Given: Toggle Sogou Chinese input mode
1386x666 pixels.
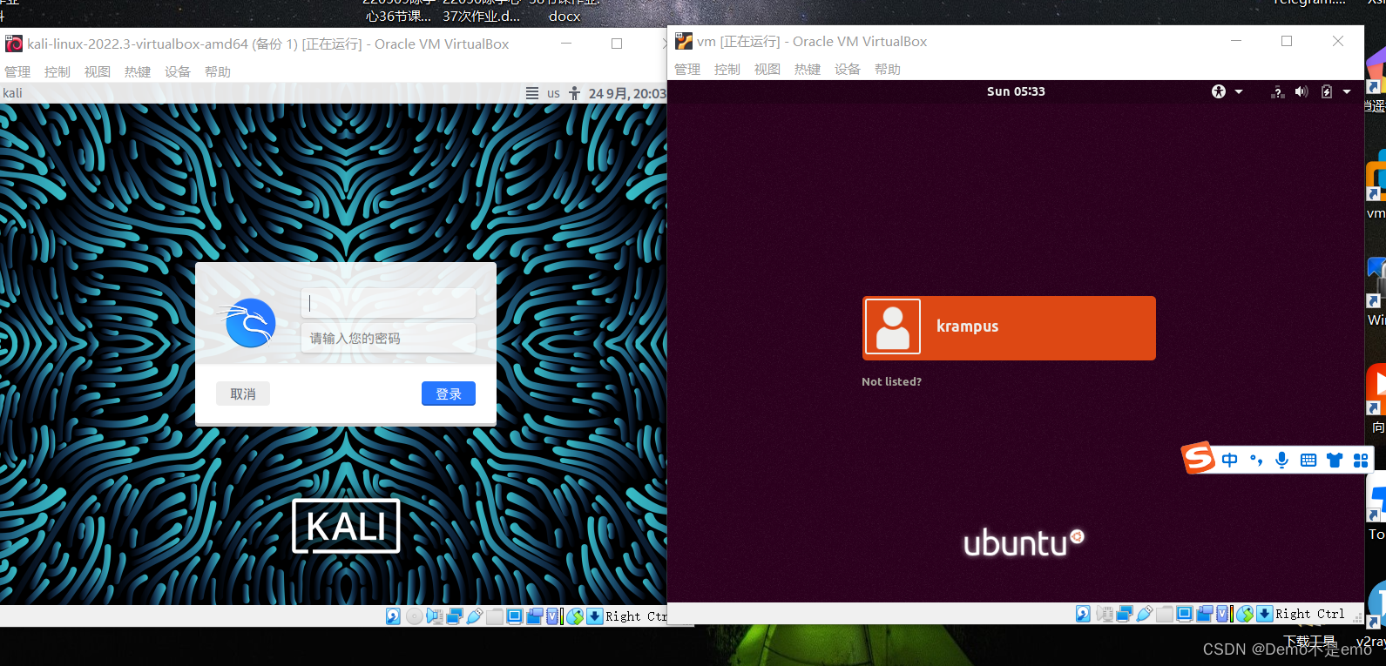Looking at the screenshot, I should 1229,460.
